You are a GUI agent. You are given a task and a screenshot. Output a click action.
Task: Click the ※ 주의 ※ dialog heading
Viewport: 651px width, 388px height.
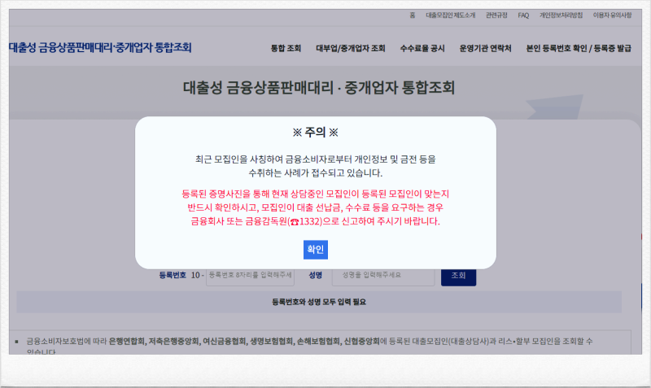pyautogui.click(x=316, y=133)
